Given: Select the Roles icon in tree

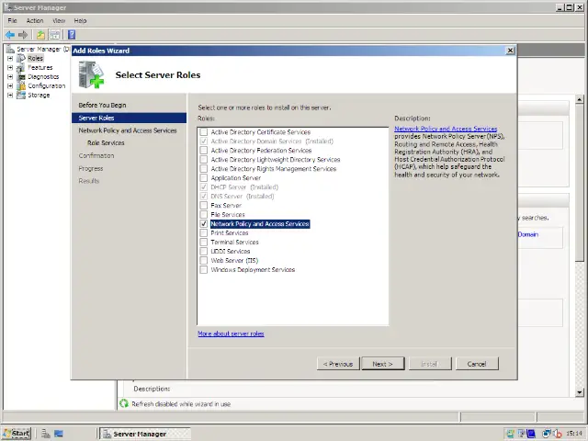Looking at the screenshot, I should tap(21, 58).
